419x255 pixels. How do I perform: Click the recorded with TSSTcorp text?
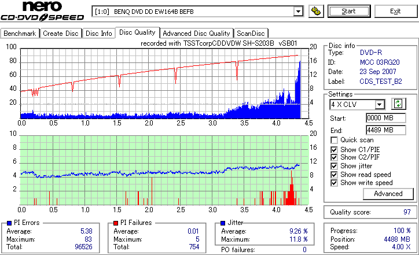(x=219, y=43)
